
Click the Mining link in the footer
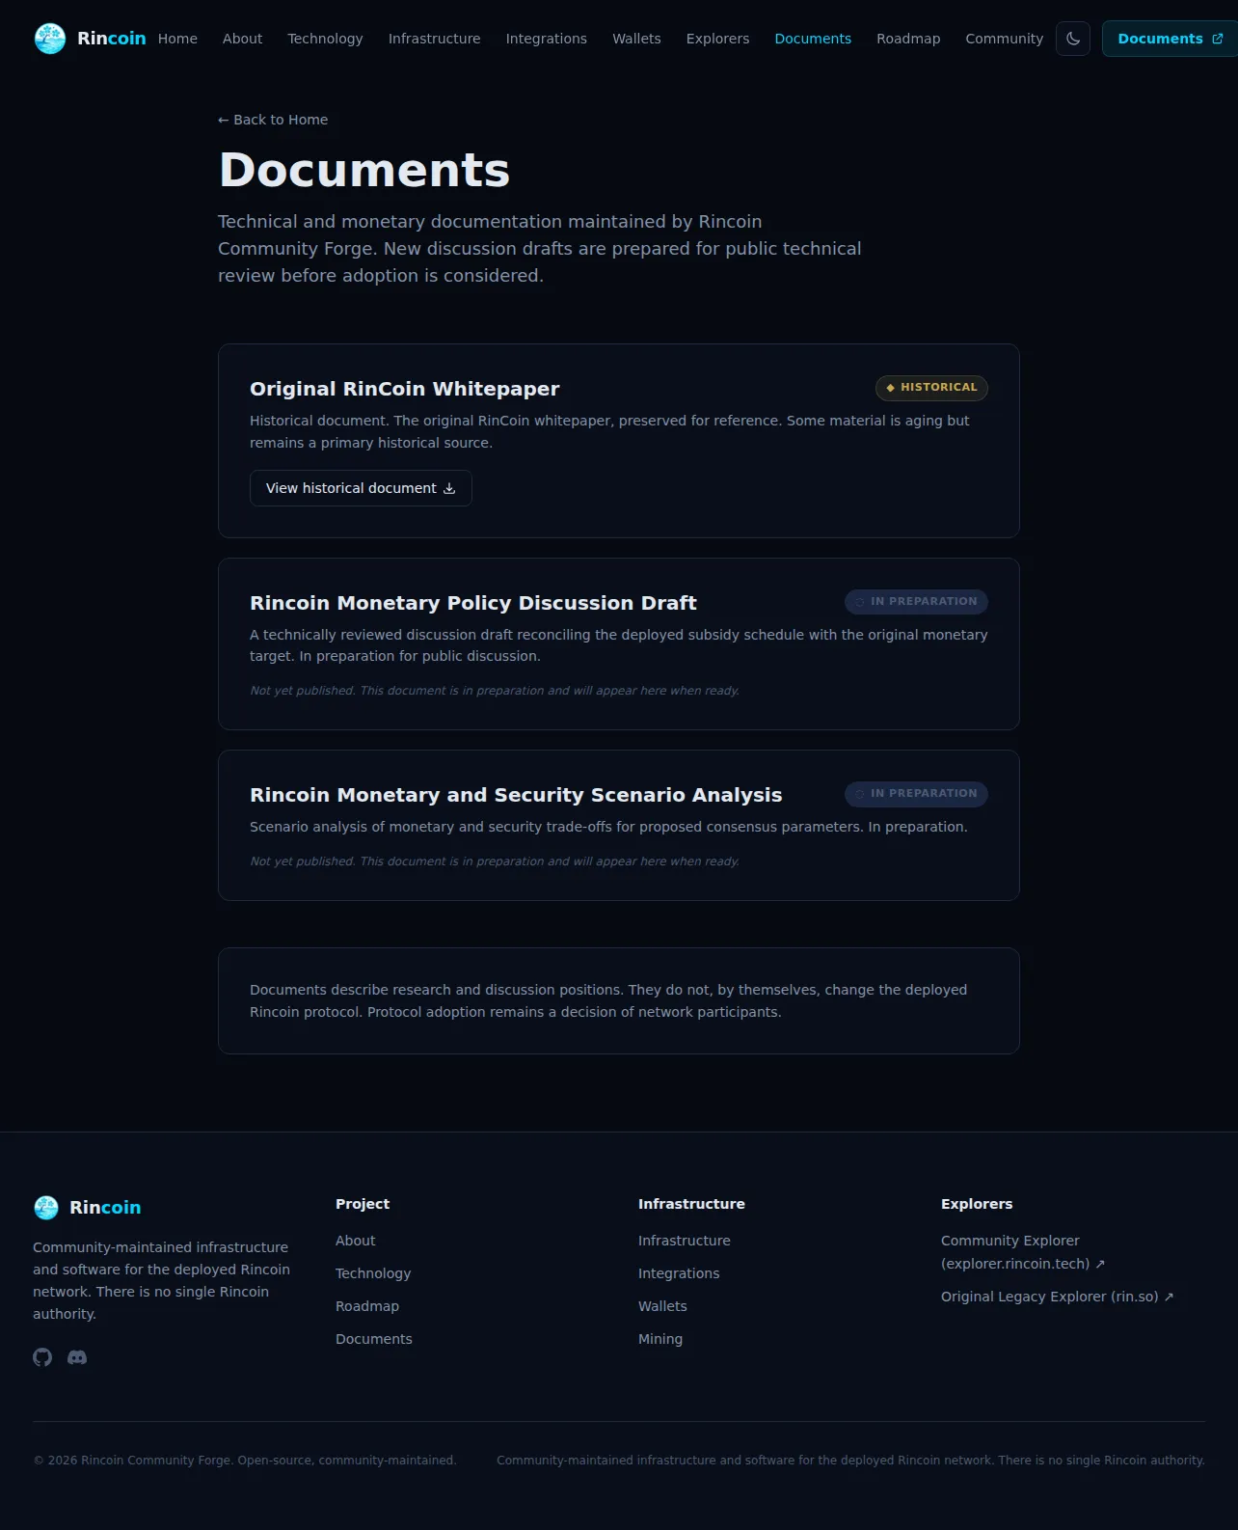[x=660, y=1339]
